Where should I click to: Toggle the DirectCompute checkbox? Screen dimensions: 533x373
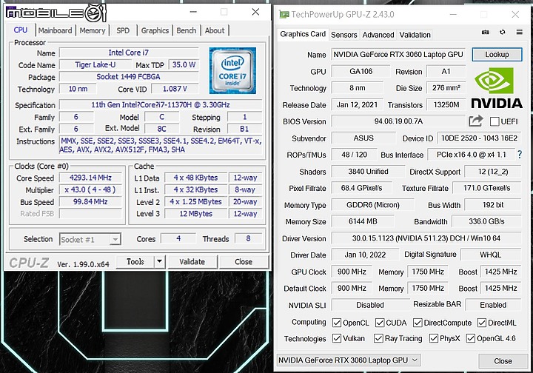[x=418, y=323]
